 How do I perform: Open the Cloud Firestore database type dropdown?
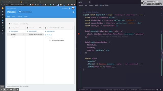(x=25, y=12)
